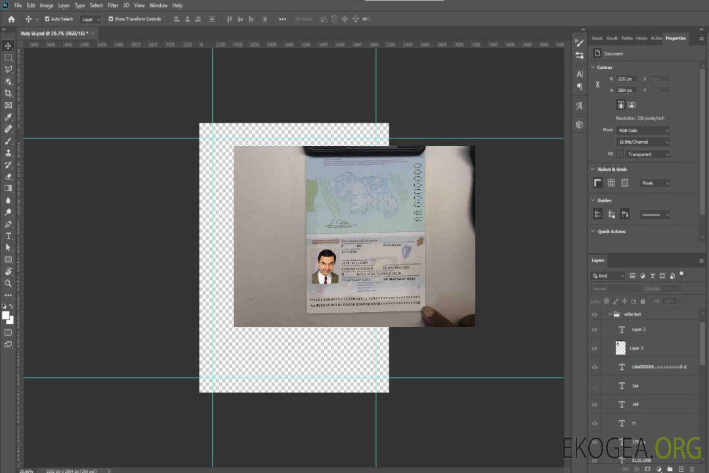Disable Show Transform Controls checkbox
709x473 pixels.
click(111, 19)
